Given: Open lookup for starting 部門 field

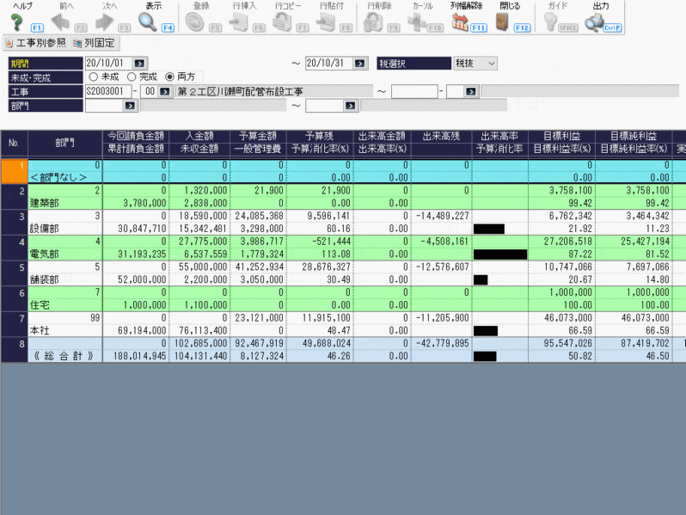Looking at the screenshot, I should pyautogui.click(x=130, y=106).
